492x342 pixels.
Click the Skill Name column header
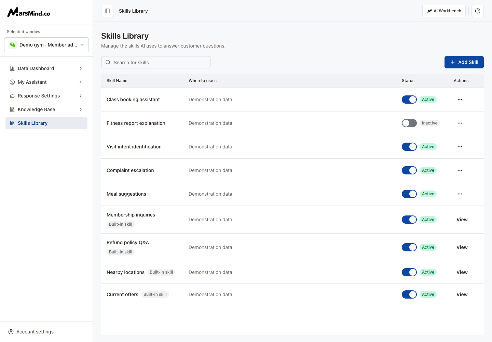pos(117,81)
